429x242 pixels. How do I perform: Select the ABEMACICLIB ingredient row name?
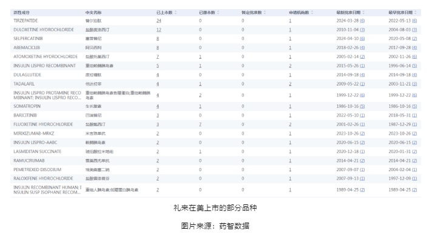pos(27,47)
